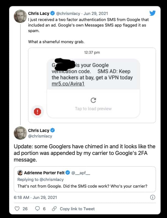Open the mr5.co/Avira1 link
167x218 pixels.
pos(68,84)
